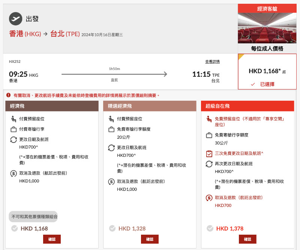Click the red fare rules notice text
The width and height of the screenshot is (300, 250).
[86, 95]
